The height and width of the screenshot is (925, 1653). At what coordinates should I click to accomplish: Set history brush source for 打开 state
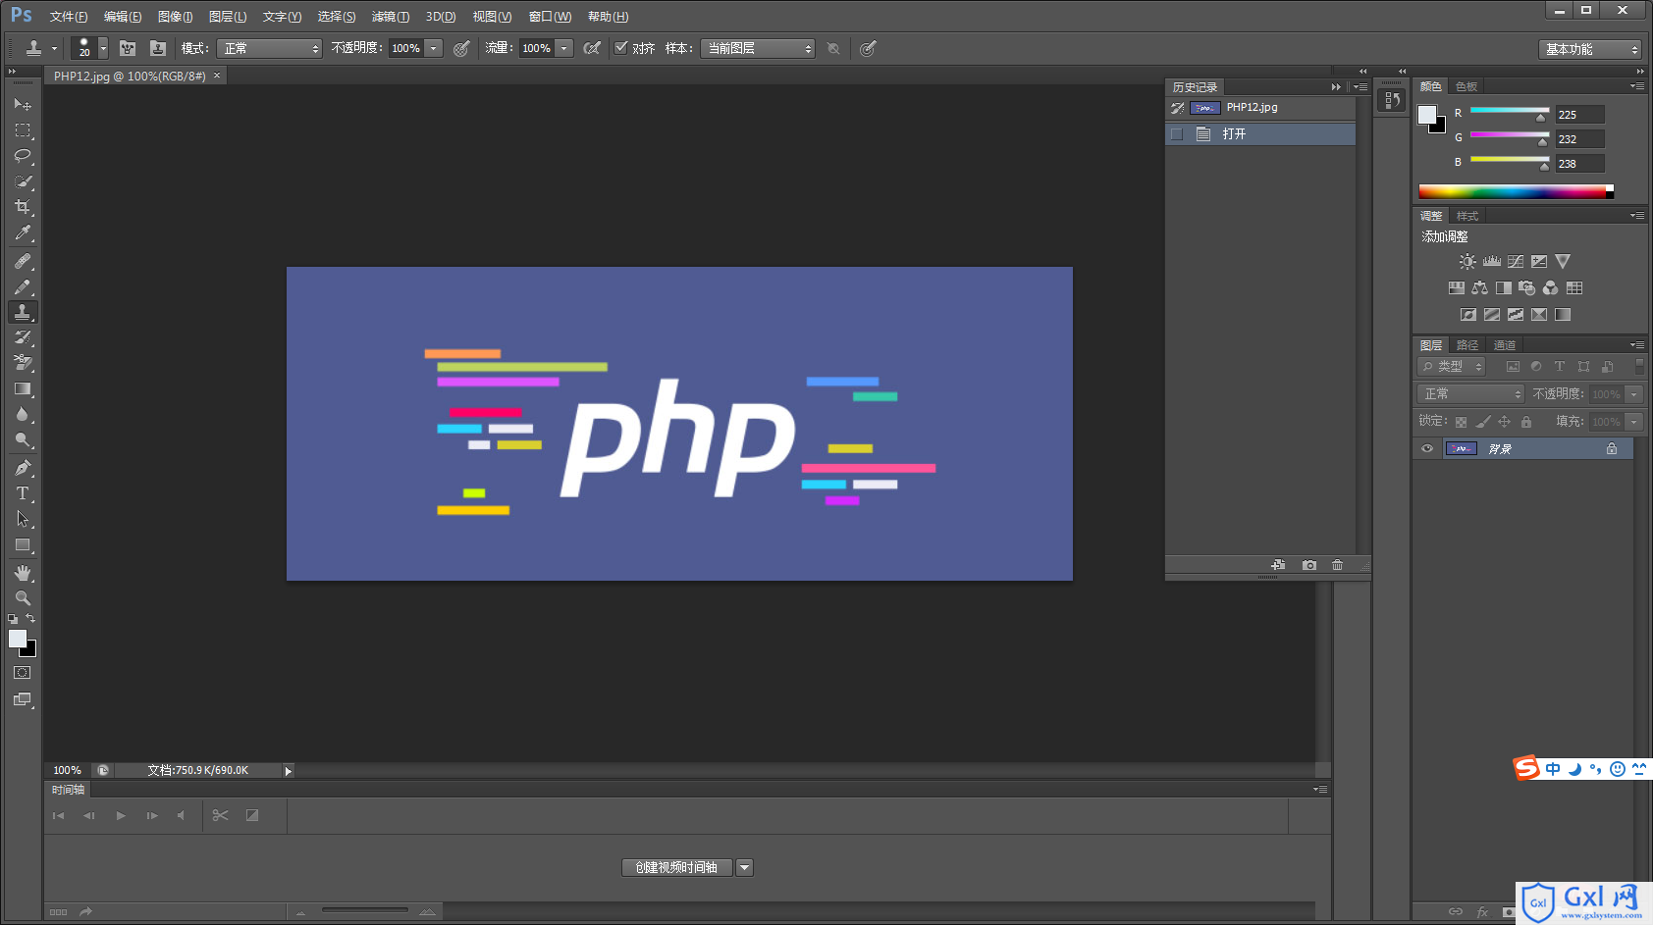[x=1177, y=134]
